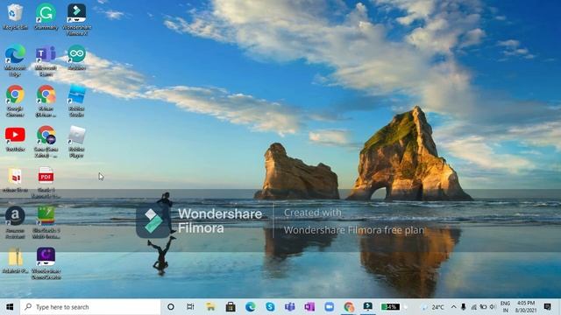Screen dimensions: 561x315
Task: Open Cortana from the taskbar circle
Action: (x=171, y=307)
